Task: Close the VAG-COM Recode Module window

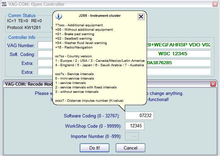Action: (213, 84)
